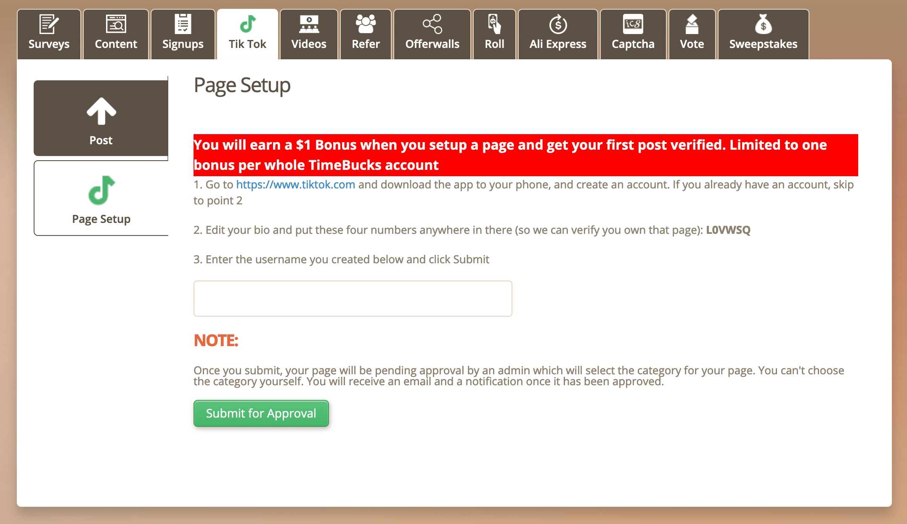Click the upward arrow Post icon
Screen dimensions: 907x524
101,111
